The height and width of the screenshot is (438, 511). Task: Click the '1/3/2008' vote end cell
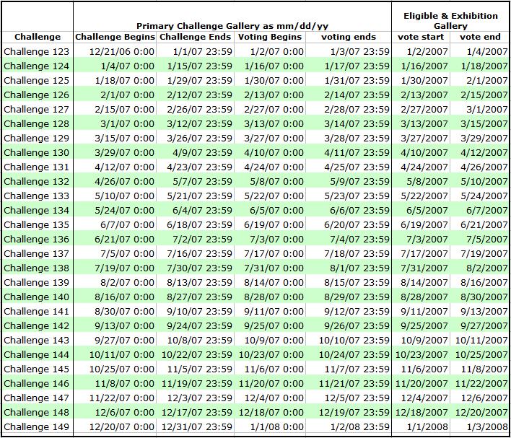tap(487, 426)
